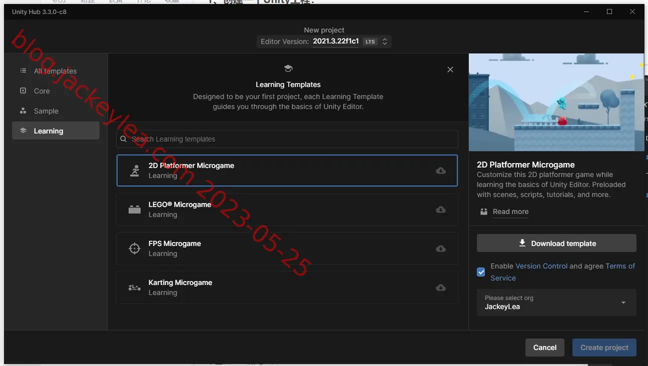Click the Karting Microgame kart icon
Screen dimensions: 648x366
(135, 287)
